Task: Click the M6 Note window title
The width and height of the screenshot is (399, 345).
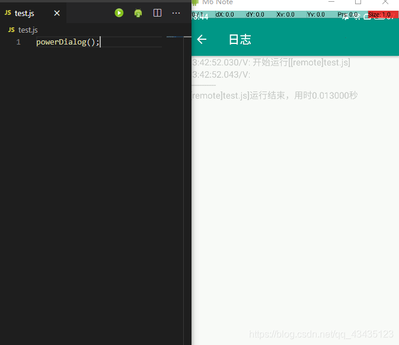Action: pyautogui.click(x=218, y=2)
